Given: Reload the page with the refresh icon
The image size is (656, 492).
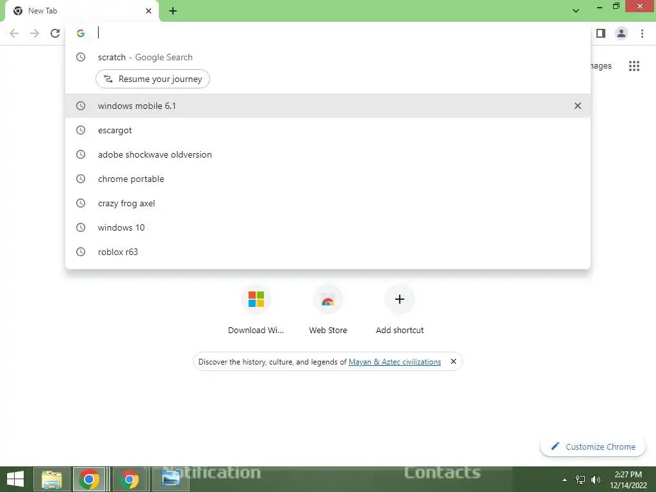Looking at the screenshot, I should pos(55,33).
